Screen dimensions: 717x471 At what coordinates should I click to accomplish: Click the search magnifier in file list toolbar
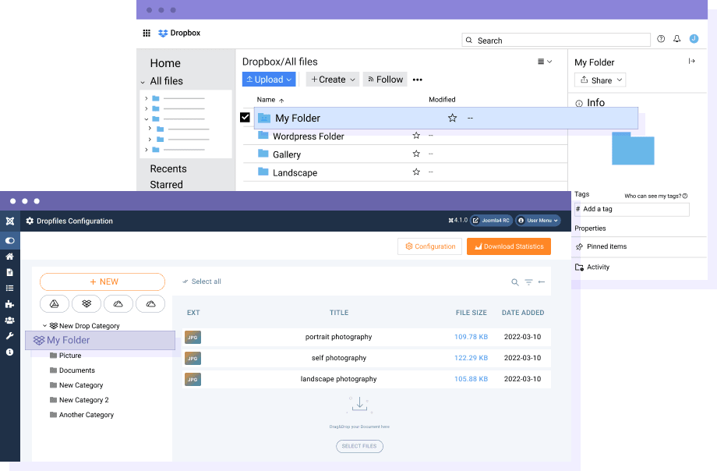click(x=514, y=282)
